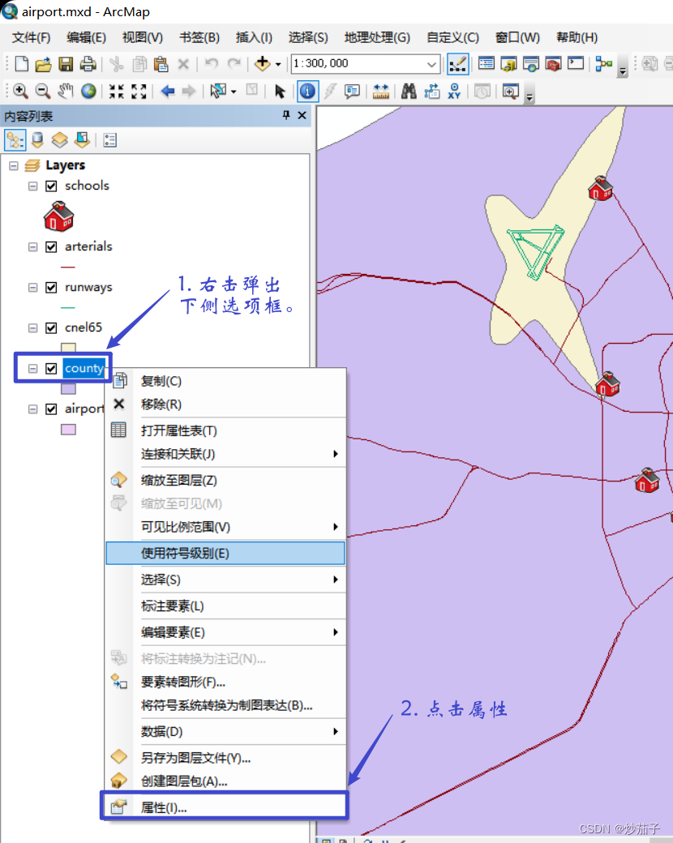Image resolution: width=673 pixels, height=843 pixels.
Task: Select the Zoom In magnifier tool
Action: point(20,91)
